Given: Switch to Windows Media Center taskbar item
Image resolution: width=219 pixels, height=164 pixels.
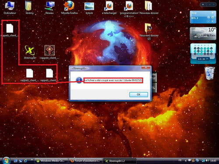Looking at the screenshot, I should (51, 161).
